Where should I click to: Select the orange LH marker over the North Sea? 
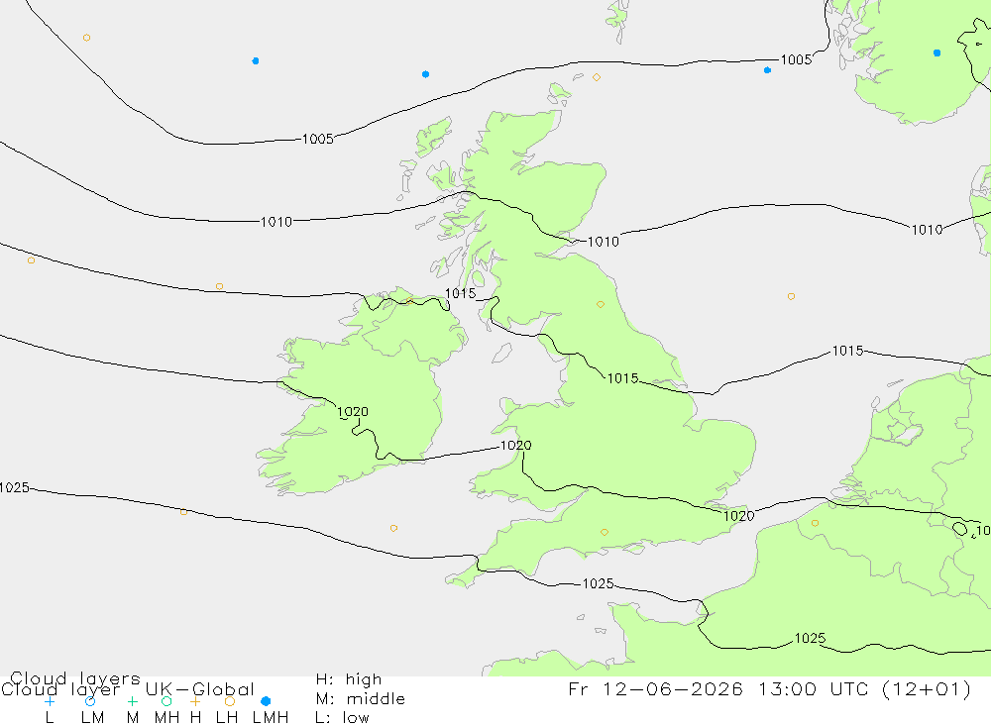pos(791,296)
